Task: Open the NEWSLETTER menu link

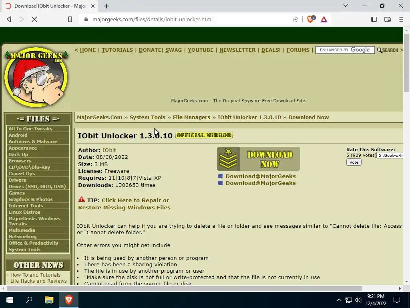Action: pos(237,50)
